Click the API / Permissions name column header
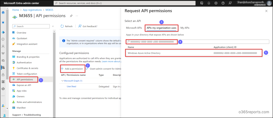 pos(73,75)
